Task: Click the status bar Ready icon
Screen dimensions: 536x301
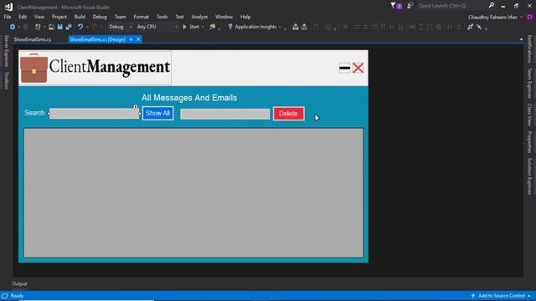Action: tap(5, 296)
